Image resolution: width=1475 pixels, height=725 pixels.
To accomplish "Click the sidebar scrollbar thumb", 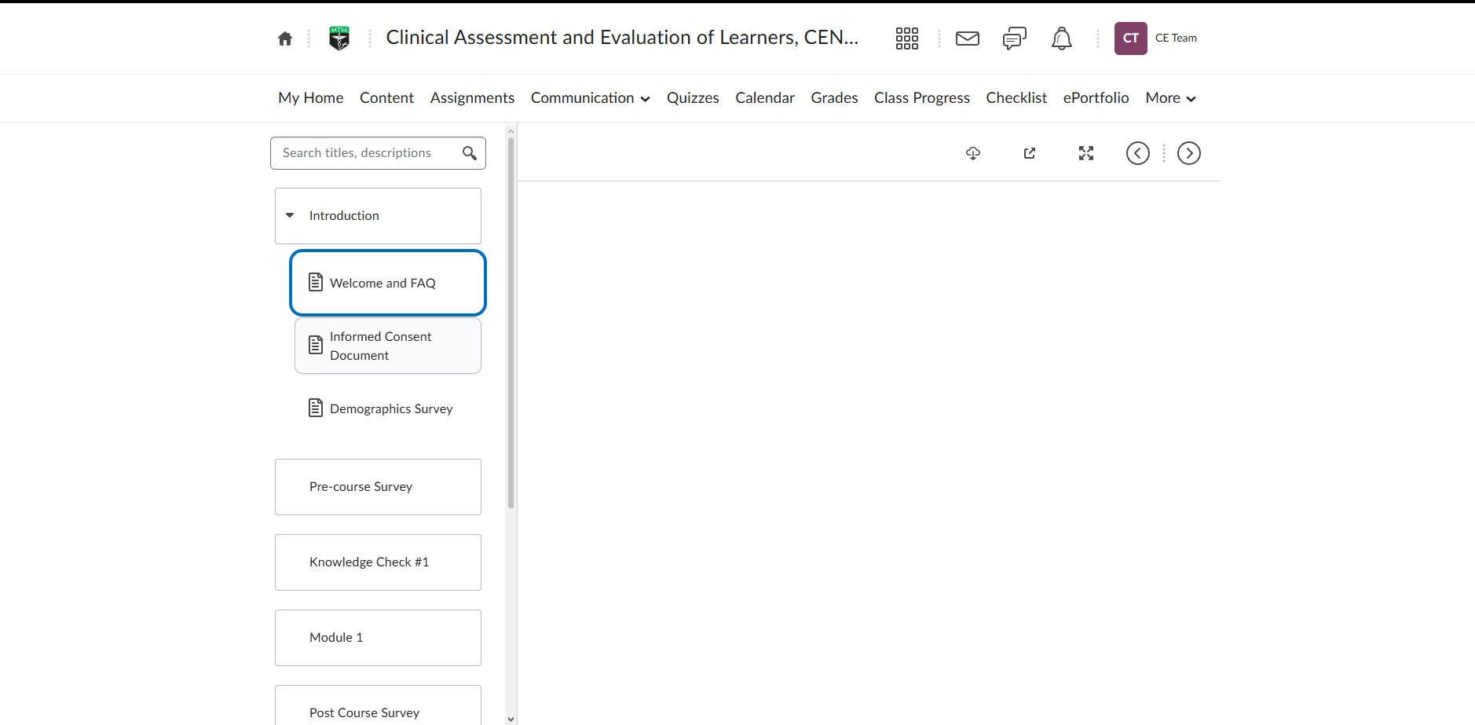I will 511,324.
